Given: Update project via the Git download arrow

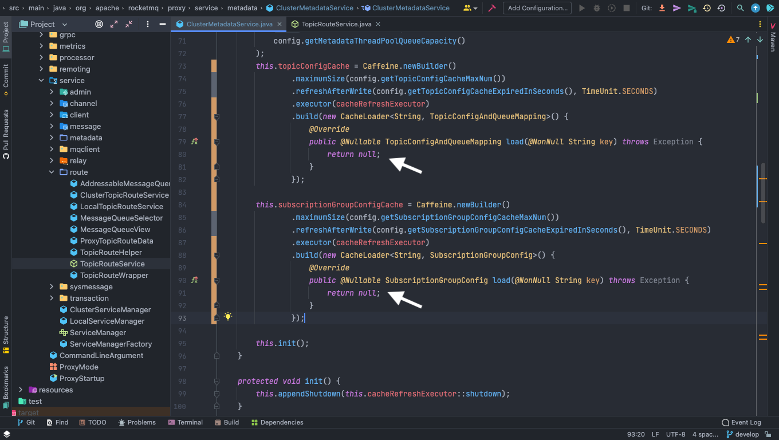Looking at the screenshot, I should tap(662, 8).
